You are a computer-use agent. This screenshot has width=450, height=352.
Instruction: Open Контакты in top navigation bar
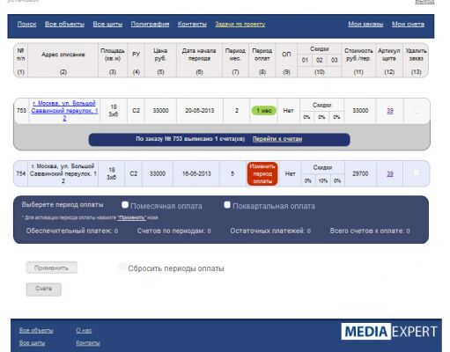[x=192, y=24]
